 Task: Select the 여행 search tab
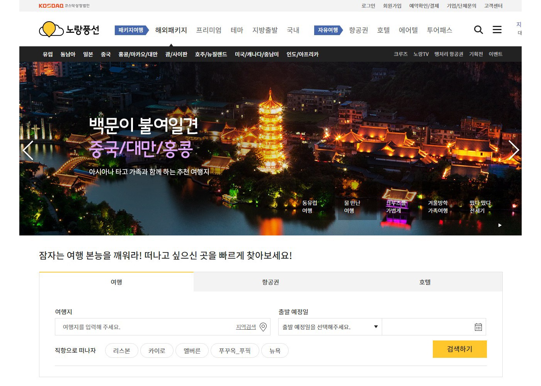point(116,282)
